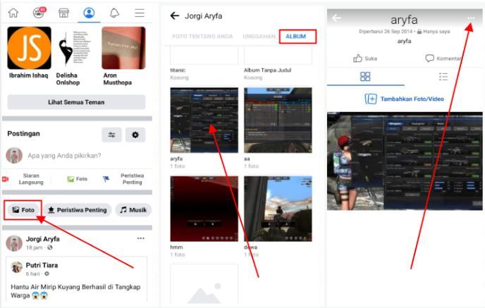Open the Jorgi Aryfa post author name
The image size is (485, 308).
[43, 239]
